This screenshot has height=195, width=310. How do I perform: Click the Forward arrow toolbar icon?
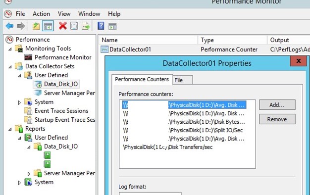point(21,26)
